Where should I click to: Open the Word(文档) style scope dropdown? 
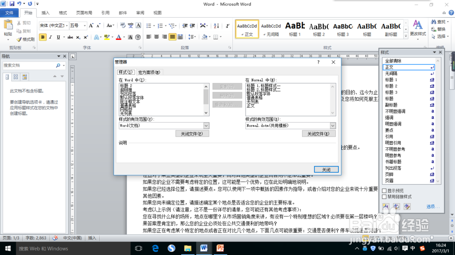click(206, 126)
